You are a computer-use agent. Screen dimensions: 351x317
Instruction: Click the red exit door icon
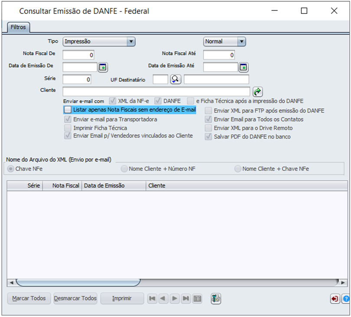(335, 299)
